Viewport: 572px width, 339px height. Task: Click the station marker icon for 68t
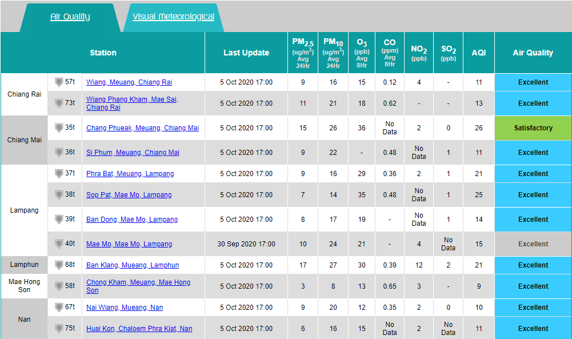[x=59, y=265]
